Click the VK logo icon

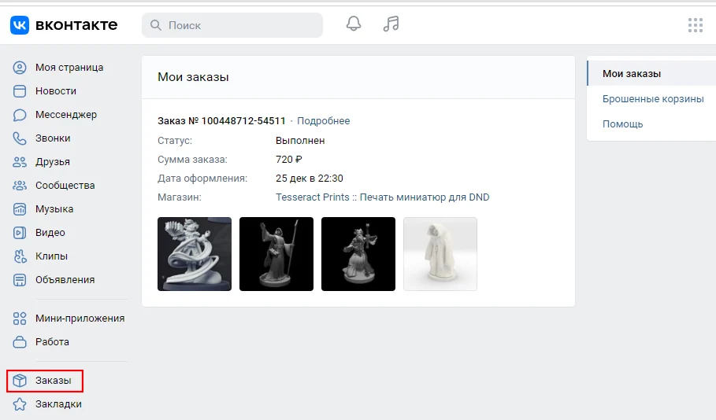tap(20, 24)
